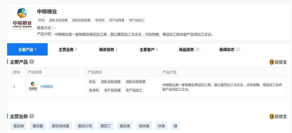Image resolution: width=292 pixels, height=133 pixels.
Task: Click the 联系方式 contact line
Action: coord(46,28)
